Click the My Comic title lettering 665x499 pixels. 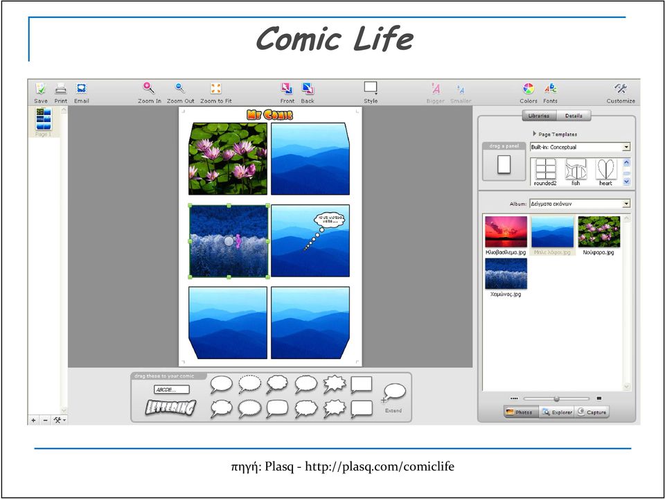269,114
